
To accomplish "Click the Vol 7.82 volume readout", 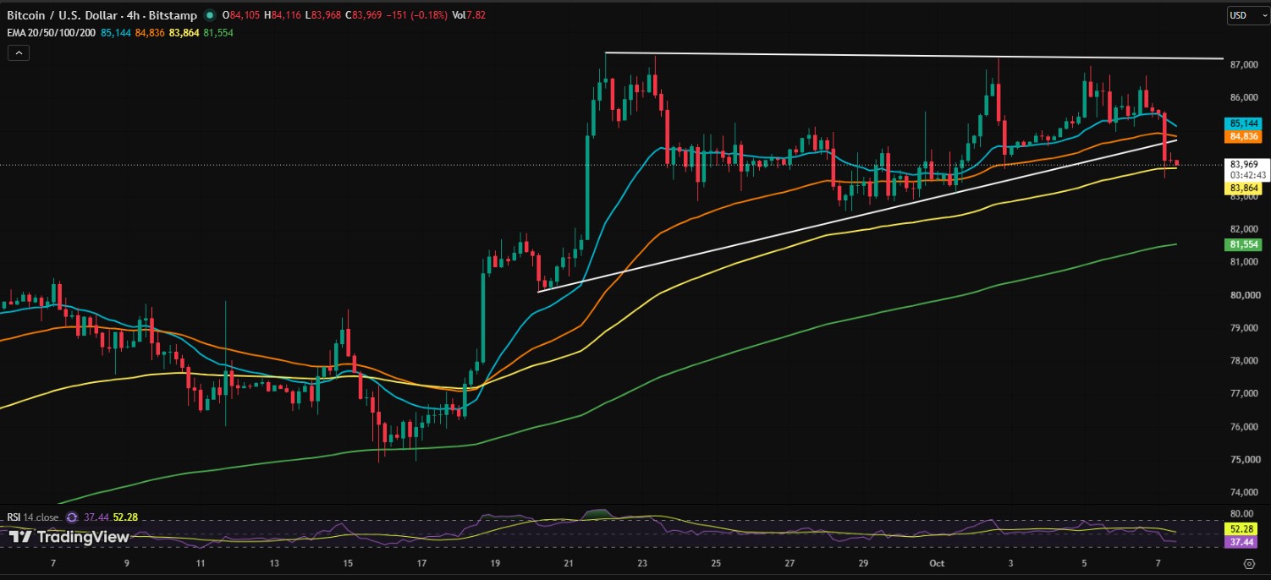I will tap(469, 15).
